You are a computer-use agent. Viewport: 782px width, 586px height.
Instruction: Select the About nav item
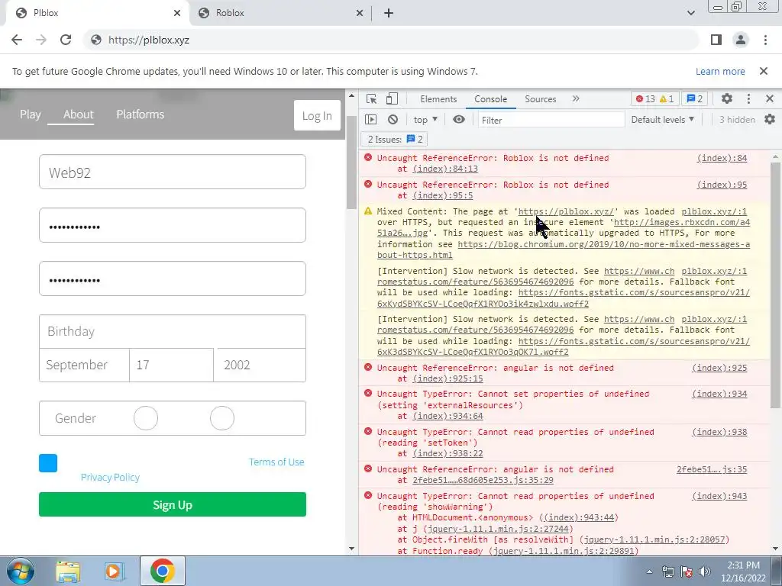point(79,114)
